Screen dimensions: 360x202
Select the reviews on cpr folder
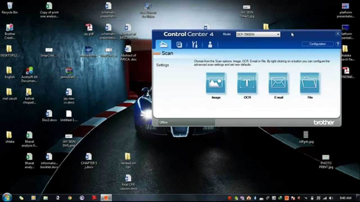click(x=128, y=161)
